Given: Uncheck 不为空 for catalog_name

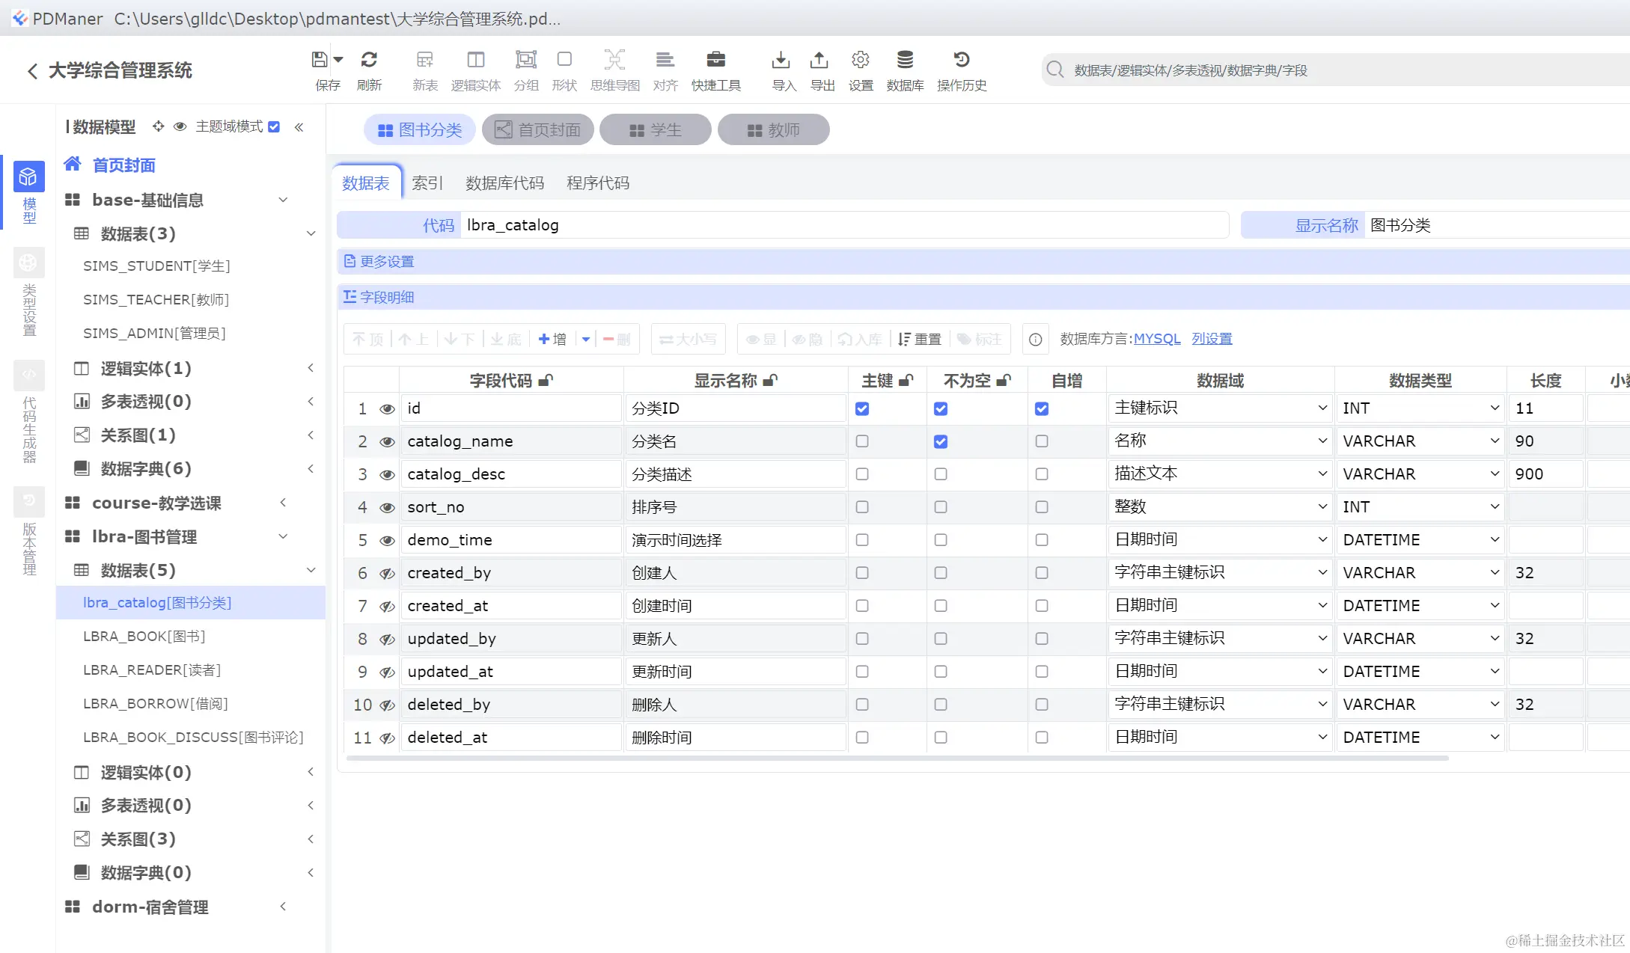Looking at the screenshot, I should [x=941, y=441].
